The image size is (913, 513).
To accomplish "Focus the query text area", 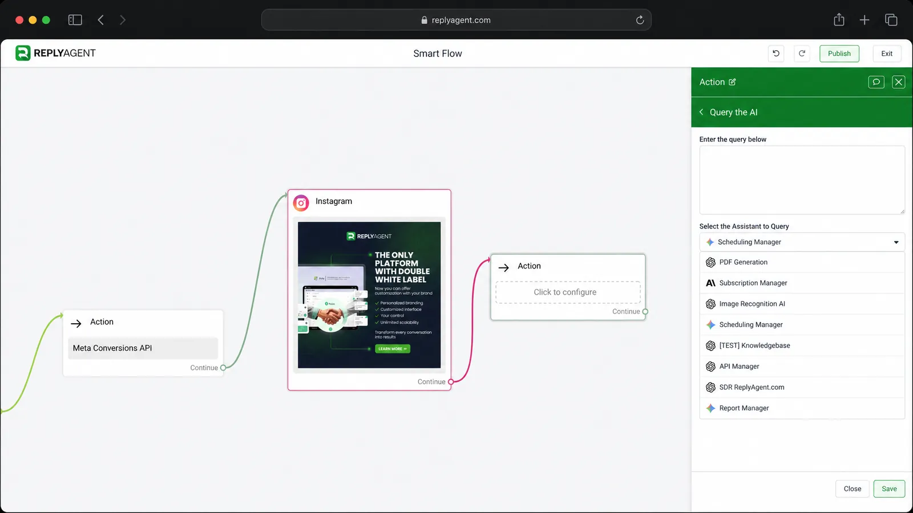I will tap(802, 180).
